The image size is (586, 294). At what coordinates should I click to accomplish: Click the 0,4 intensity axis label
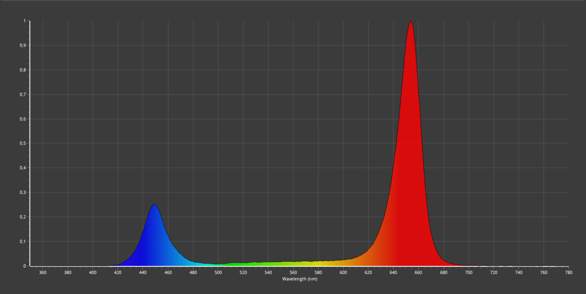click(23, 168)
